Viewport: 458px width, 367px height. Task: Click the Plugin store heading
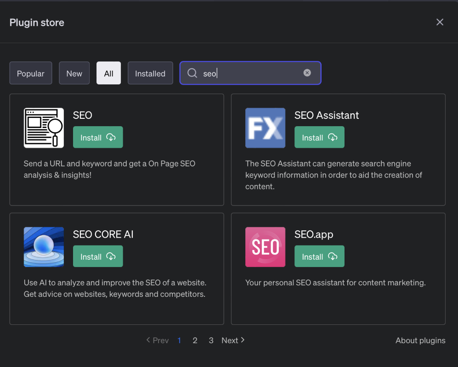tap(37, 23)
